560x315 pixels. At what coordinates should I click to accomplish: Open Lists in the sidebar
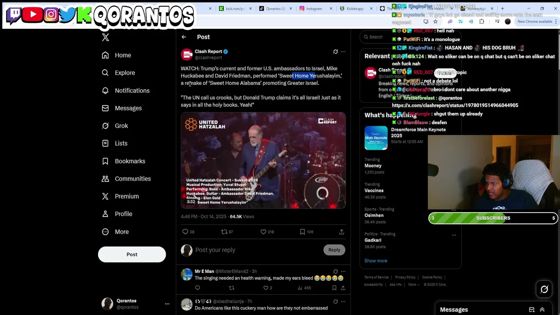tap(115, 143)
